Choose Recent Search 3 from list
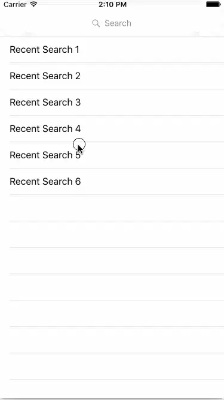Viewport: 224px width, 400px height. click(112, 103)
